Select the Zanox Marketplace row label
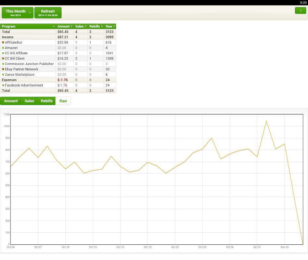Image resolution: width=308 pixels, height=260 pixels. pos(19,74)
